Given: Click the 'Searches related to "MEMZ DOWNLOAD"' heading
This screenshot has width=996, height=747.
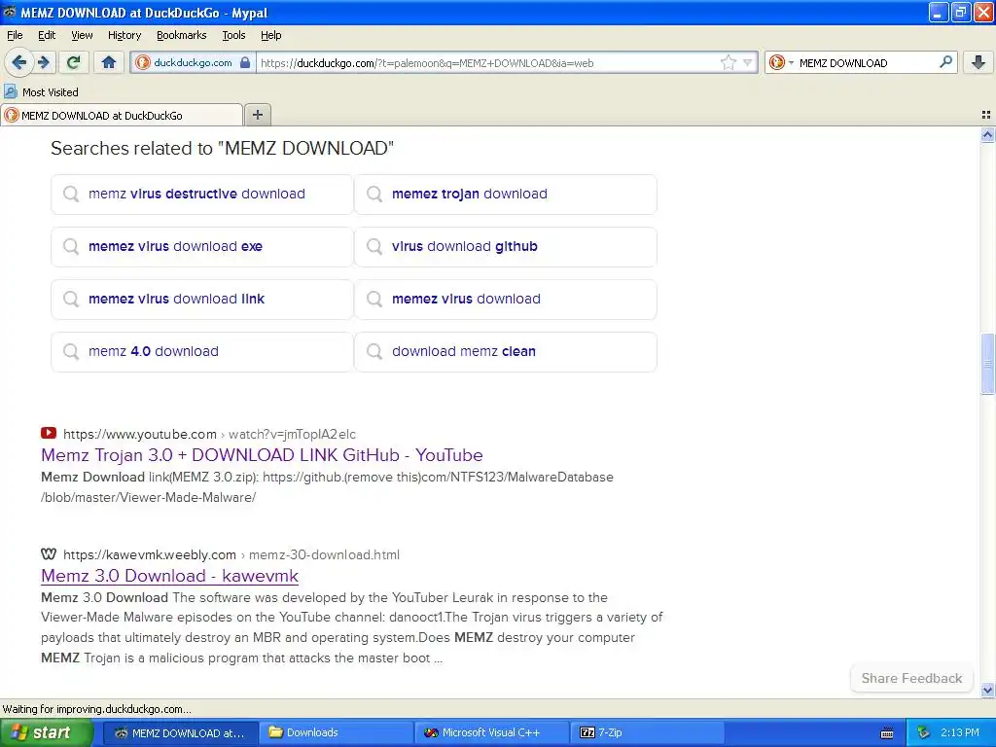Looking at the screenshot, I should coord(223,148).
